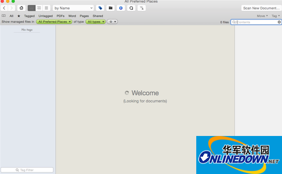Click the blue tag icon button

100,8
